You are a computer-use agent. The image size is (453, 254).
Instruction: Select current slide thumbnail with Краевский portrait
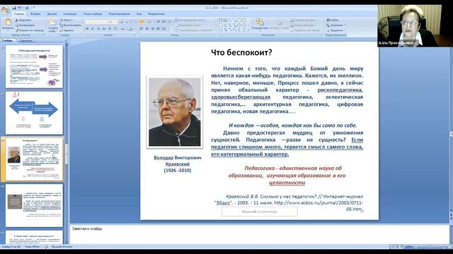coord(34,159)
